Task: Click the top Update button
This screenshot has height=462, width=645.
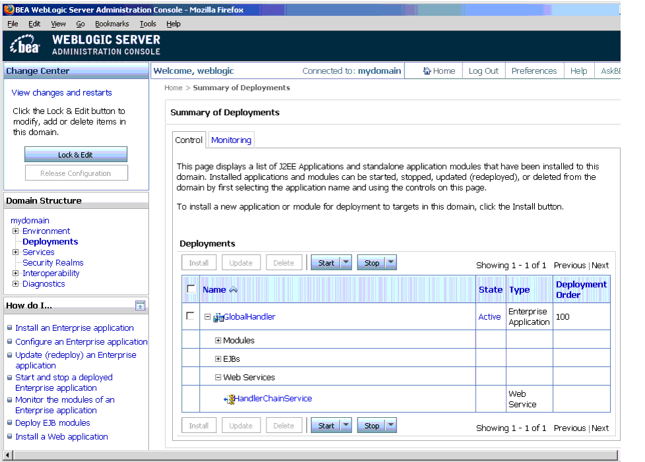Action: point(241,263)
